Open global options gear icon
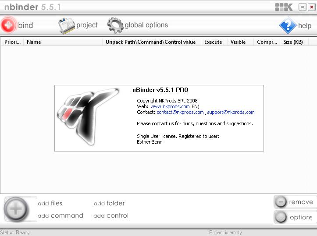317x236 pixels. tap(115, 25)
